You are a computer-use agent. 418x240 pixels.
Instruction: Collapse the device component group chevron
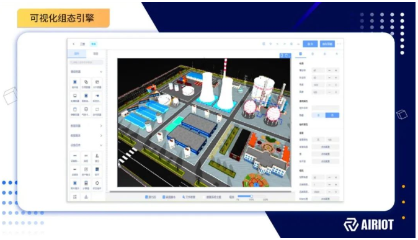point(101,145)
